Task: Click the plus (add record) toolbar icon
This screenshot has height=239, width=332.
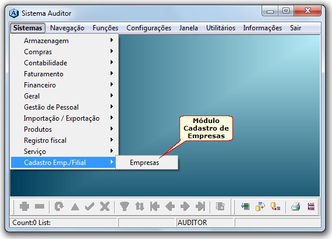Action: pos(24,206)
